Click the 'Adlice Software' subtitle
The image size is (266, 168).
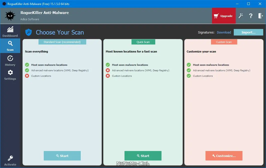click(x=30, y=19)
